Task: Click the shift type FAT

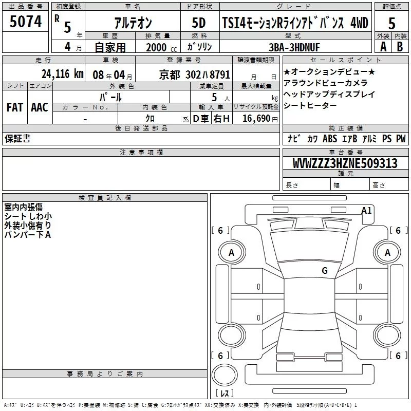Action: tap(15, 107)
